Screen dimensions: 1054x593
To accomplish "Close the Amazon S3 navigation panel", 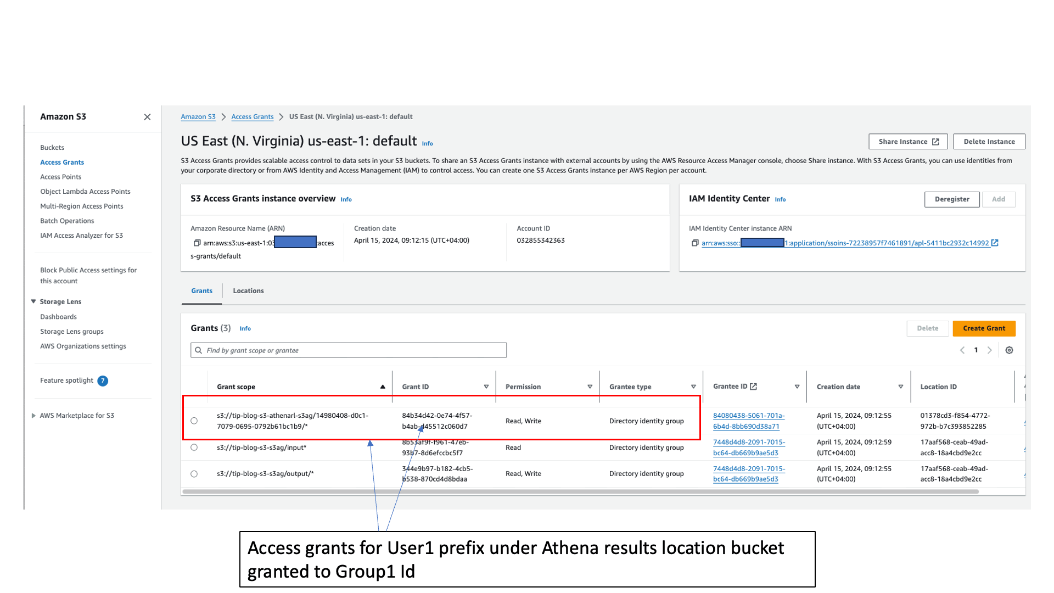I will [x=147, y=117].
